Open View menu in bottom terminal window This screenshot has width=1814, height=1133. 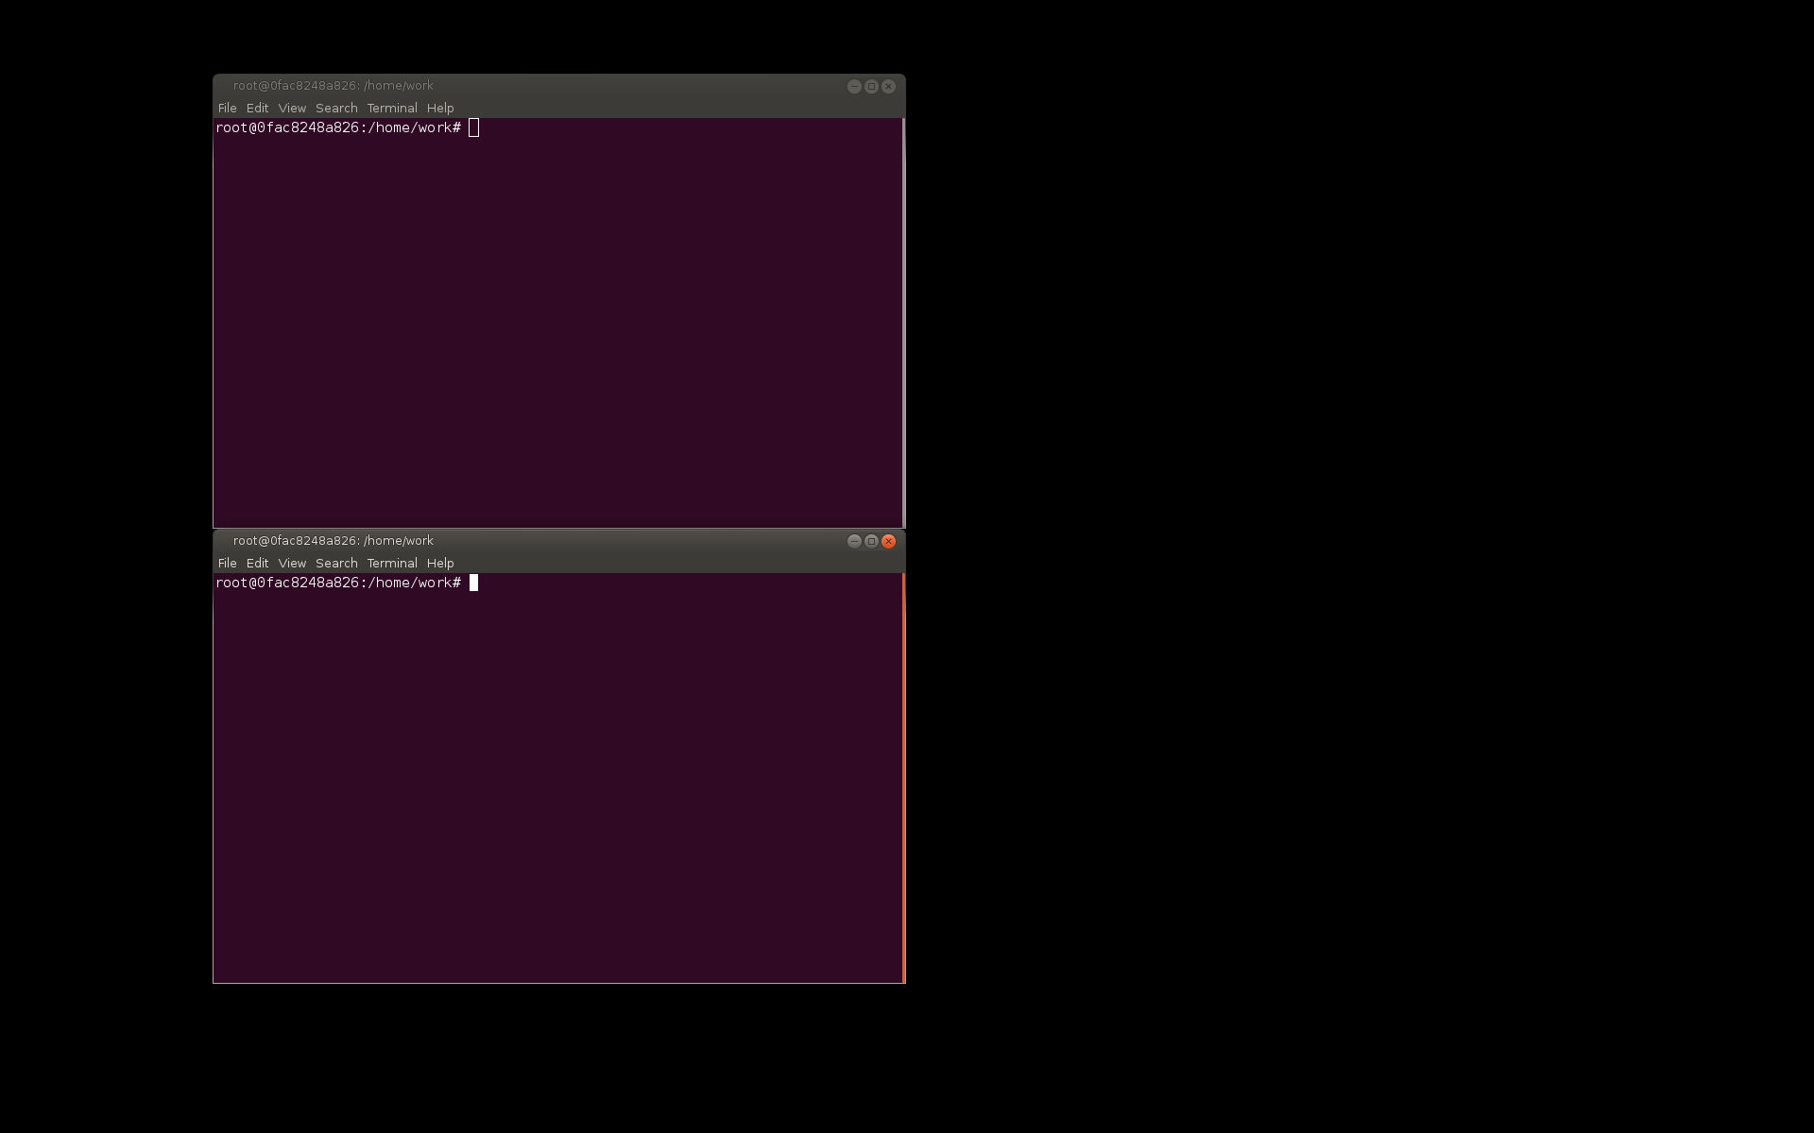[x=292, y=564]
